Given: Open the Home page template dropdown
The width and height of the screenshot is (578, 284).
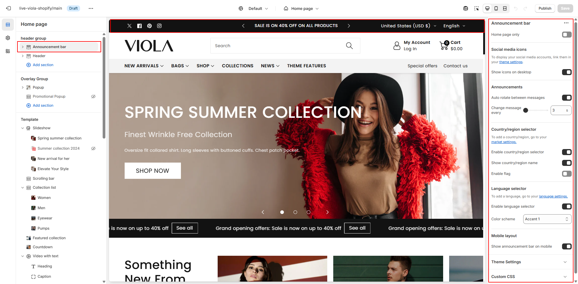Looking at the screenshot, I should click(301, 8).
